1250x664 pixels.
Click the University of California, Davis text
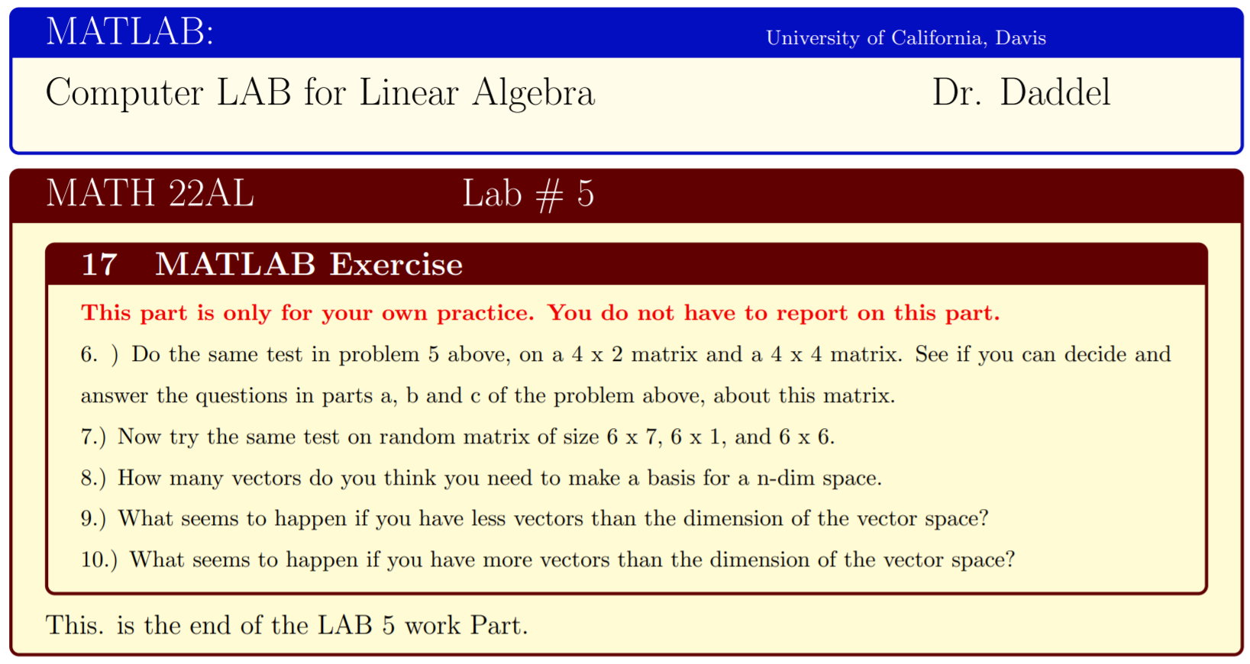(906, 38)
